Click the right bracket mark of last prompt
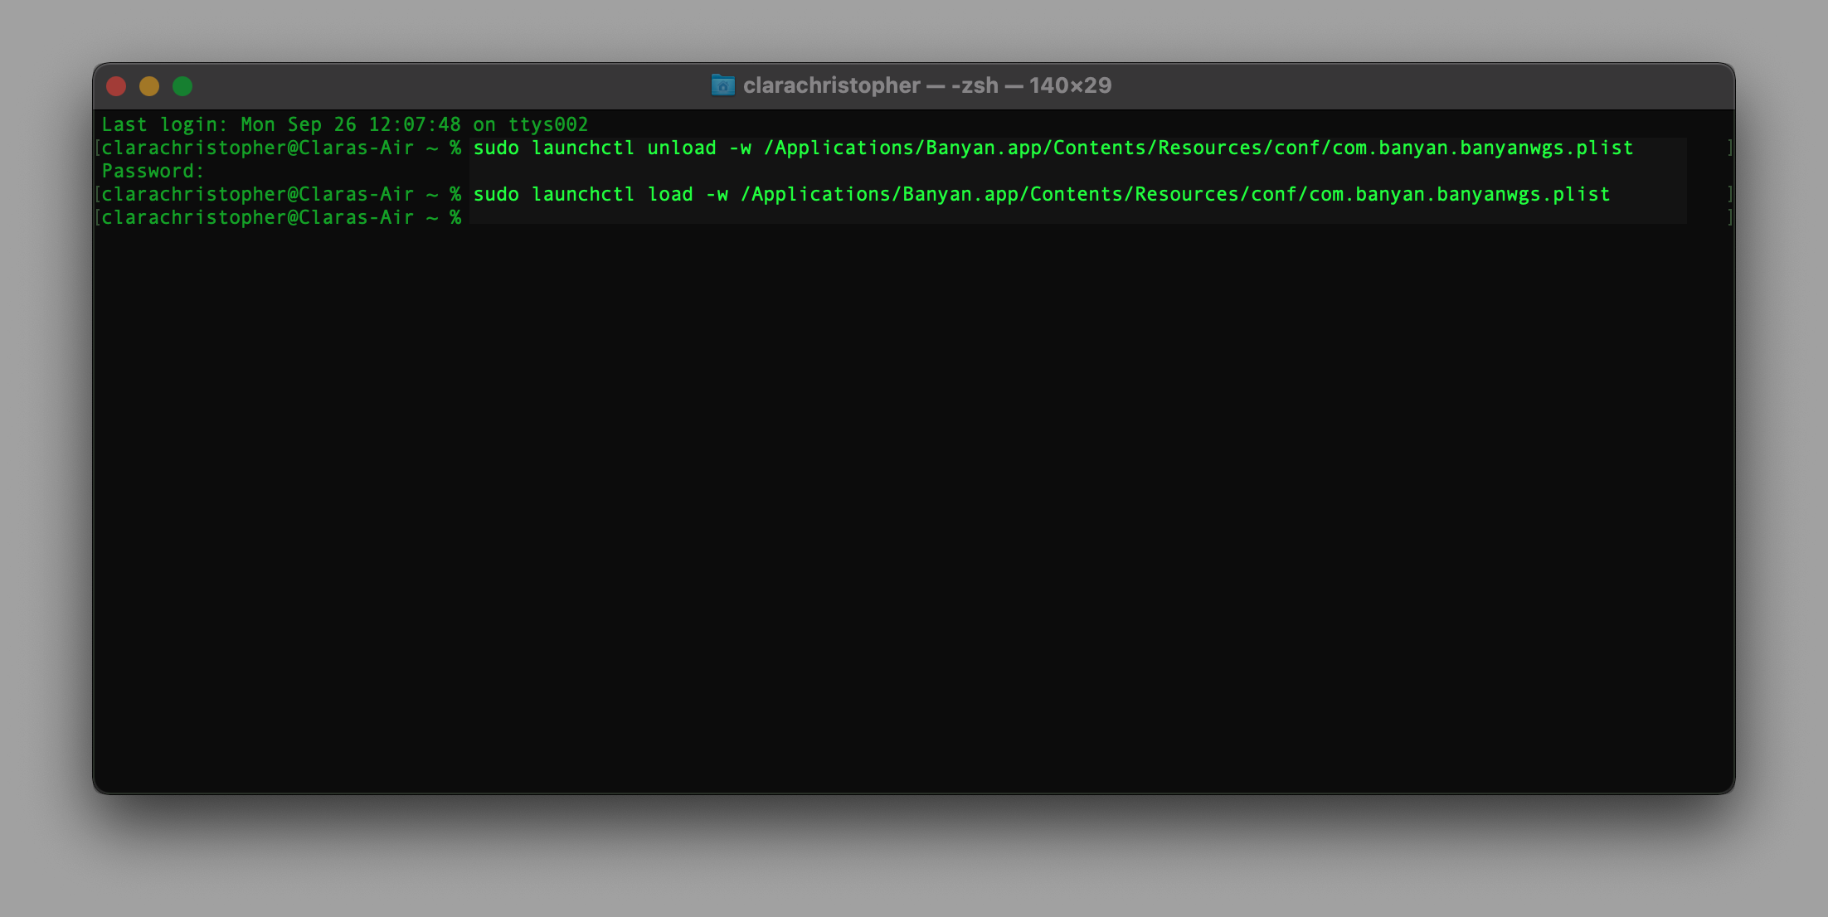The height and width of the screenshot is (917, 1828). coord(1729,217)
